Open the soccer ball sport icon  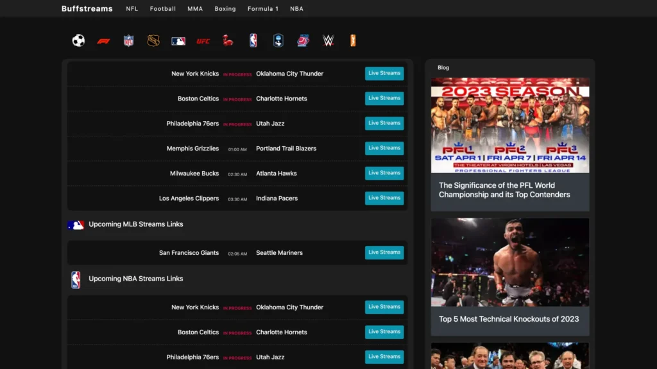[78, 40]
